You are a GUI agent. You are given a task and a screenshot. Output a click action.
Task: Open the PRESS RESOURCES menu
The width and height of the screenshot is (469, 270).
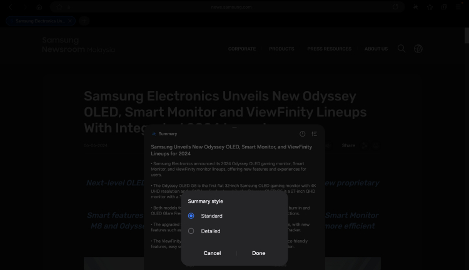(330, 49)
